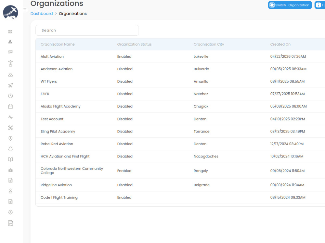The image size is (325, 243).
Task: Select the Anderson Aviation organization name
Action: 57,69
